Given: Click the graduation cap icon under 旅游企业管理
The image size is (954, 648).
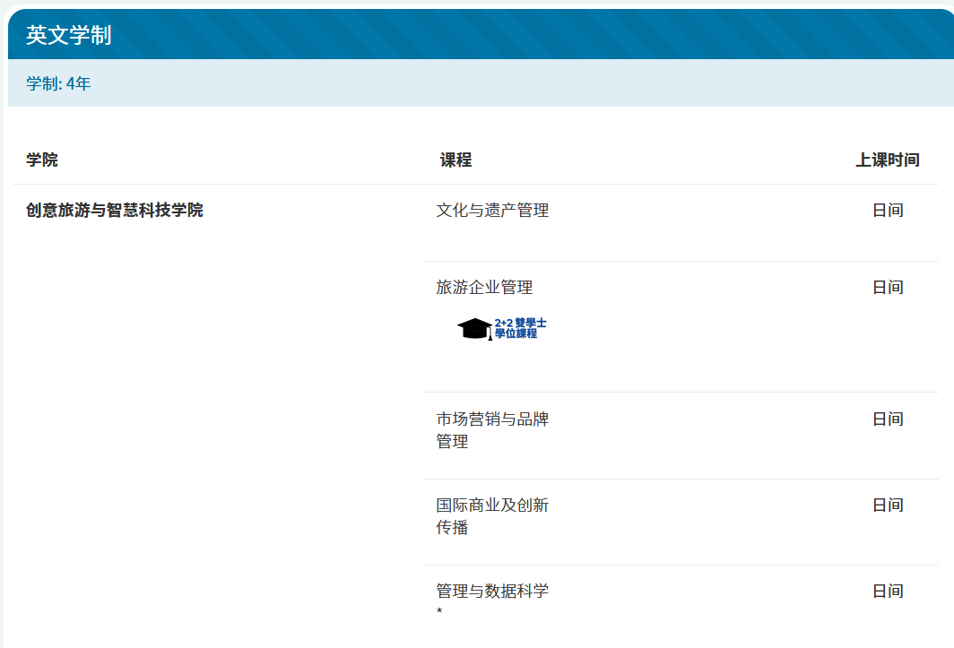Looking at the screenshot, I should coord(474,329).
